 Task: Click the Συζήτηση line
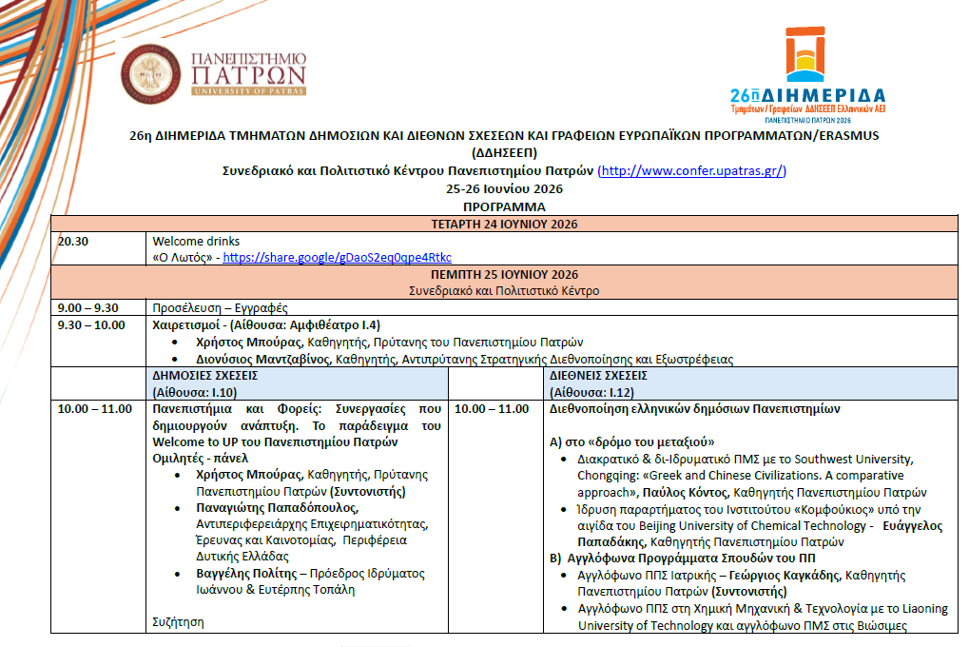click(x=178, y=622)
